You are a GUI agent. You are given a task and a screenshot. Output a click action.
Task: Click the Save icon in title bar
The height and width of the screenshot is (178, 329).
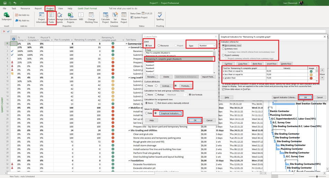(x=5, y=3)
